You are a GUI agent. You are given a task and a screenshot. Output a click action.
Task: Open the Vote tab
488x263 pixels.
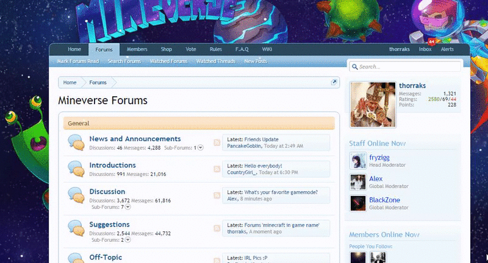click(x=191, y=49)
